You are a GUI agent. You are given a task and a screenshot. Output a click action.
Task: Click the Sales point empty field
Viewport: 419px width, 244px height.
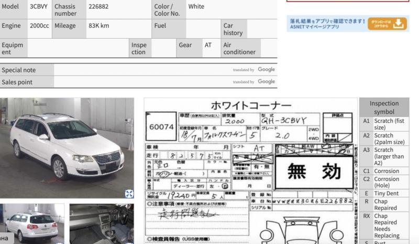tap(141, 82)
